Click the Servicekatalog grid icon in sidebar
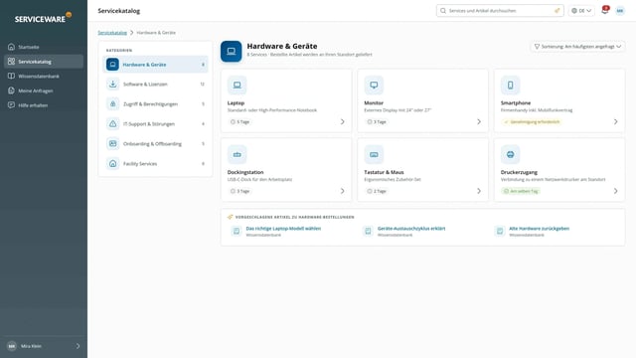 11,62
